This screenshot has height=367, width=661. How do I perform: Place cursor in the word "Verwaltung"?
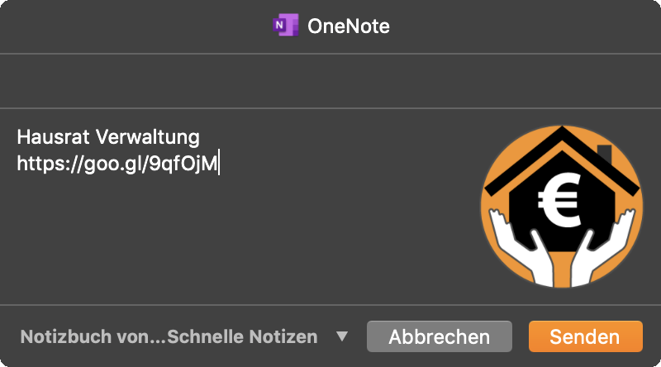click(x=148, y=138)
